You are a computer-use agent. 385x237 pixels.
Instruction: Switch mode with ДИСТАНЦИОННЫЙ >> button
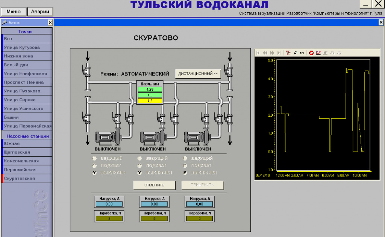pyautogui.click(x=198, y=74)
